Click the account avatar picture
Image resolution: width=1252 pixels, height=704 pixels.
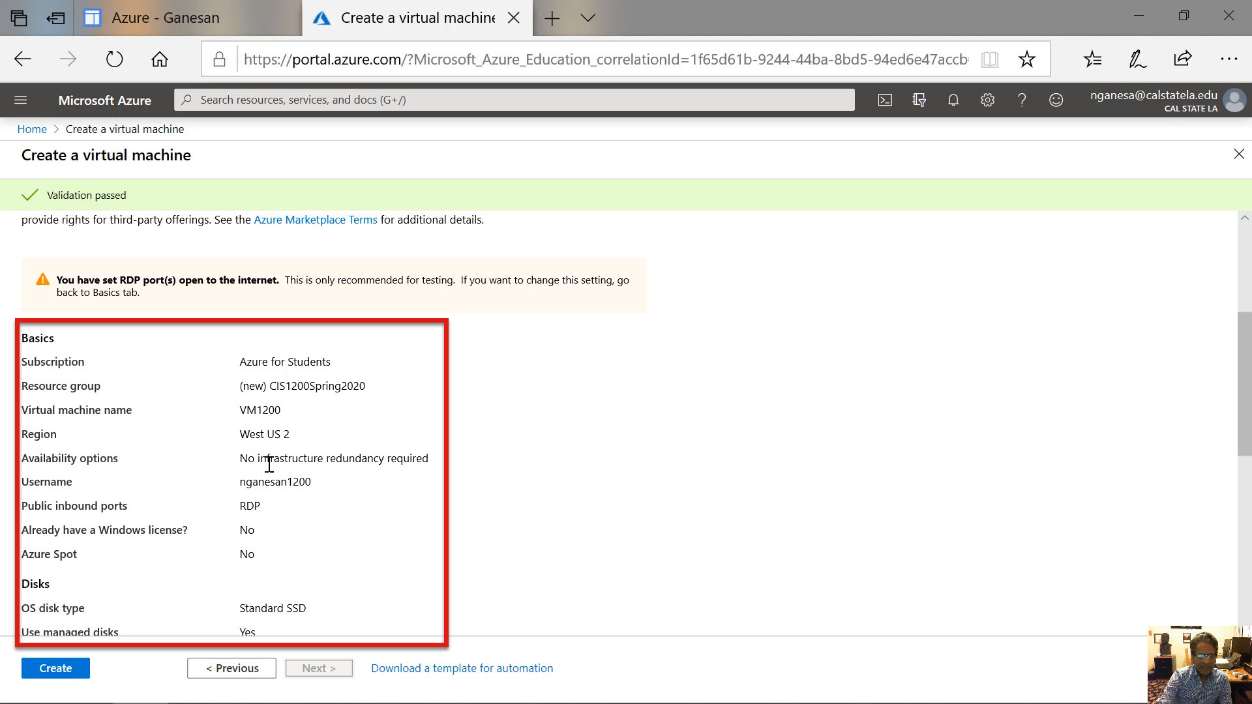[1234, 100]
